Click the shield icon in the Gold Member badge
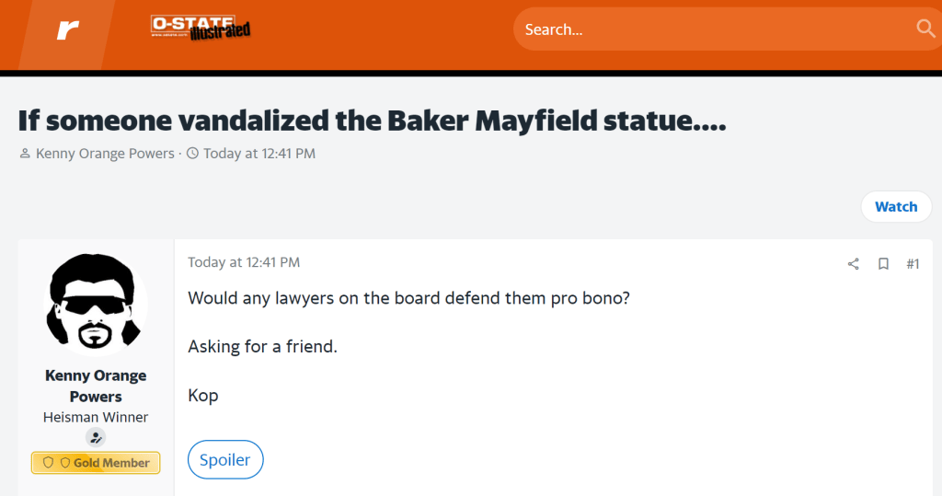 pos(49,463)
